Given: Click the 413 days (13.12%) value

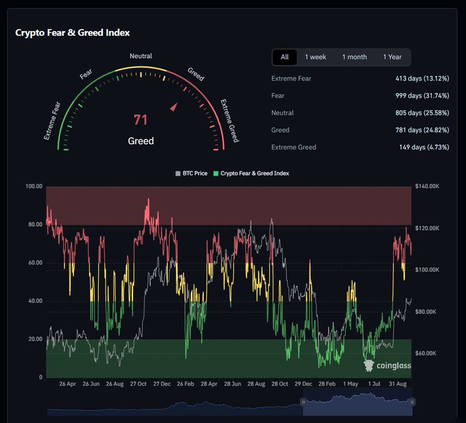Looking at the screenshot, I should click(x=422, y=78).
